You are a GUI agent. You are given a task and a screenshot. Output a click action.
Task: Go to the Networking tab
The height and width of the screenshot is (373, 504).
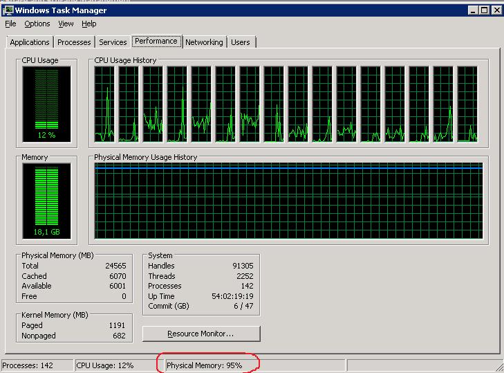[x=204, y=42]
